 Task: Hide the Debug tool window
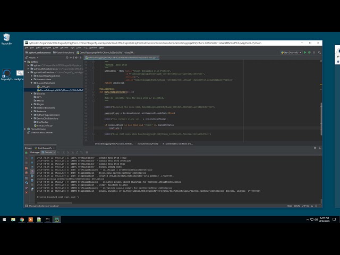pos(320,148)
